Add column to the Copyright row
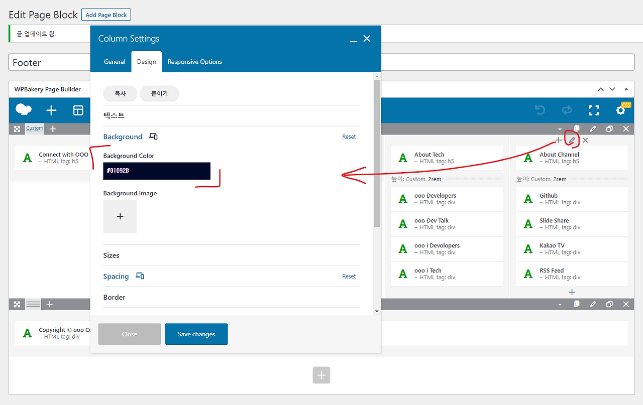This screenshot has width=643, height=405. point(50,304)
